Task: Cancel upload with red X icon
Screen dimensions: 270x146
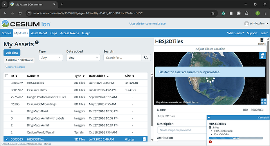Action: click(x=210, y=142)
